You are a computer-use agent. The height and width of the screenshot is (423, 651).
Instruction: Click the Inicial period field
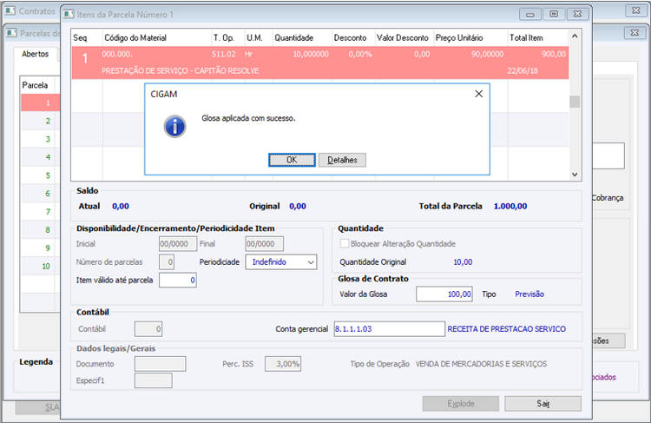click(x=178, y=244)
